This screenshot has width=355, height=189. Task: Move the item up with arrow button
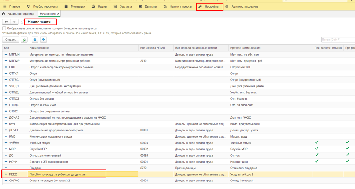coord(35,40)
